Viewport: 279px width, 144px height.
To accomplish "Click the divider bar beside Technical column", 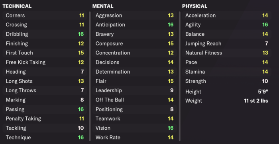I will tap(90, 76).
